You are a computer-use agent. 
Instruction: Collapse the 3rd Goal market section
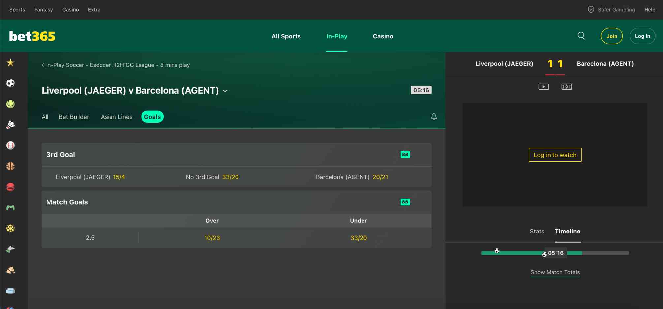coord(61,154)
